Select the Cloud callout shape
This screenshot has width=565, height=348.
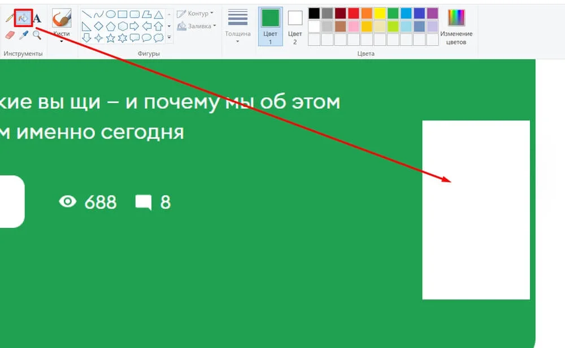pyautogui.click(x=159, y=38)
